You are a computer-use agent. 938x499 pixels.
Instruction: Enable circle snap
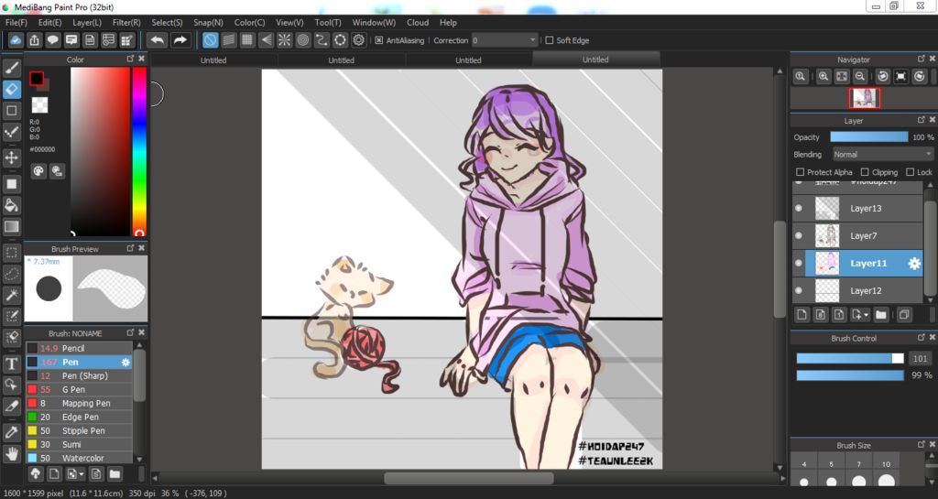pyautogui.click(x=302, y=40)
